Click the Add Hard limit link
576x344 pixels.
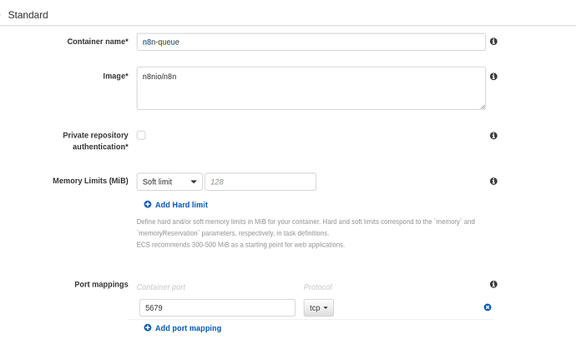[x=181, y=205]
